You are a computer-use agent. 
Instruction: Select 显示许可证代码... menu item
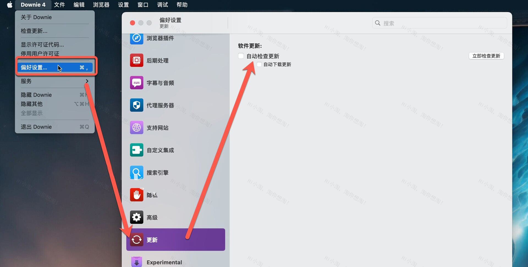55,45
